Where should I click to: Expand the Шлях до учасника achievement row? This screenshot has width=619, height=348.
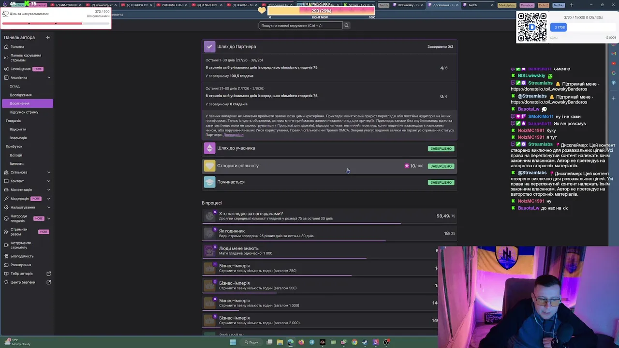[x=329, y=148]
